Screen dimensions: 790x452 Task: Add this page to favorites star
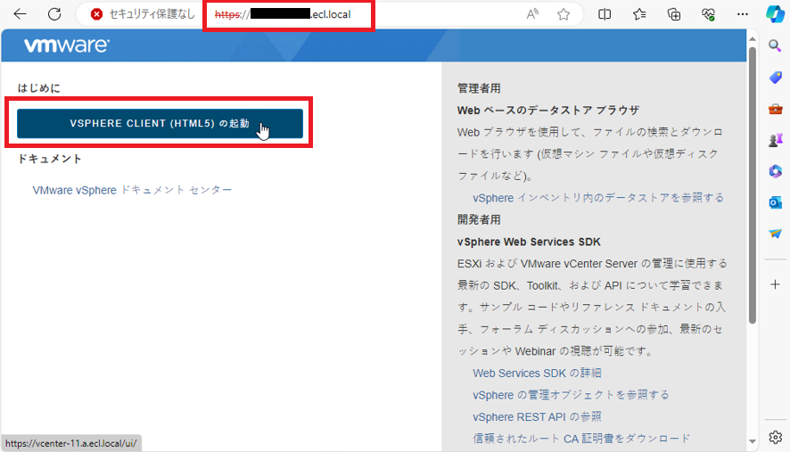click(564, 14)
